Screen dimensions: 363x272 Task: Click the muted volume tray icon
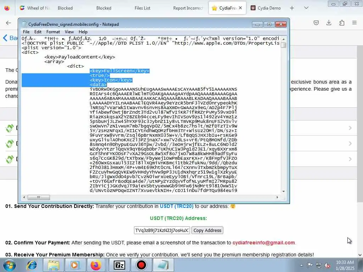click(327, 266)
